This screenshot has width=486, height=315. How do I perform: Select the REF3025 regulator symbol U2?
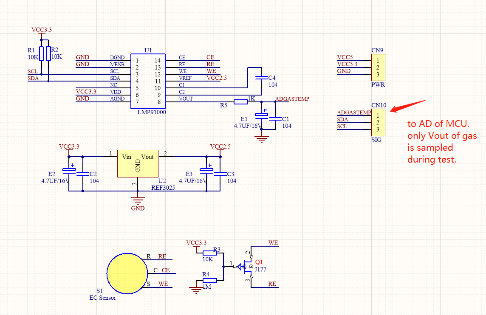click(x=137, y=163)
